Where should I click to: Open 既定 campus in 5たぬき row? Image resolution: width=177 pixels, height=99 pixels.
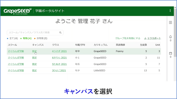[34, 64]
